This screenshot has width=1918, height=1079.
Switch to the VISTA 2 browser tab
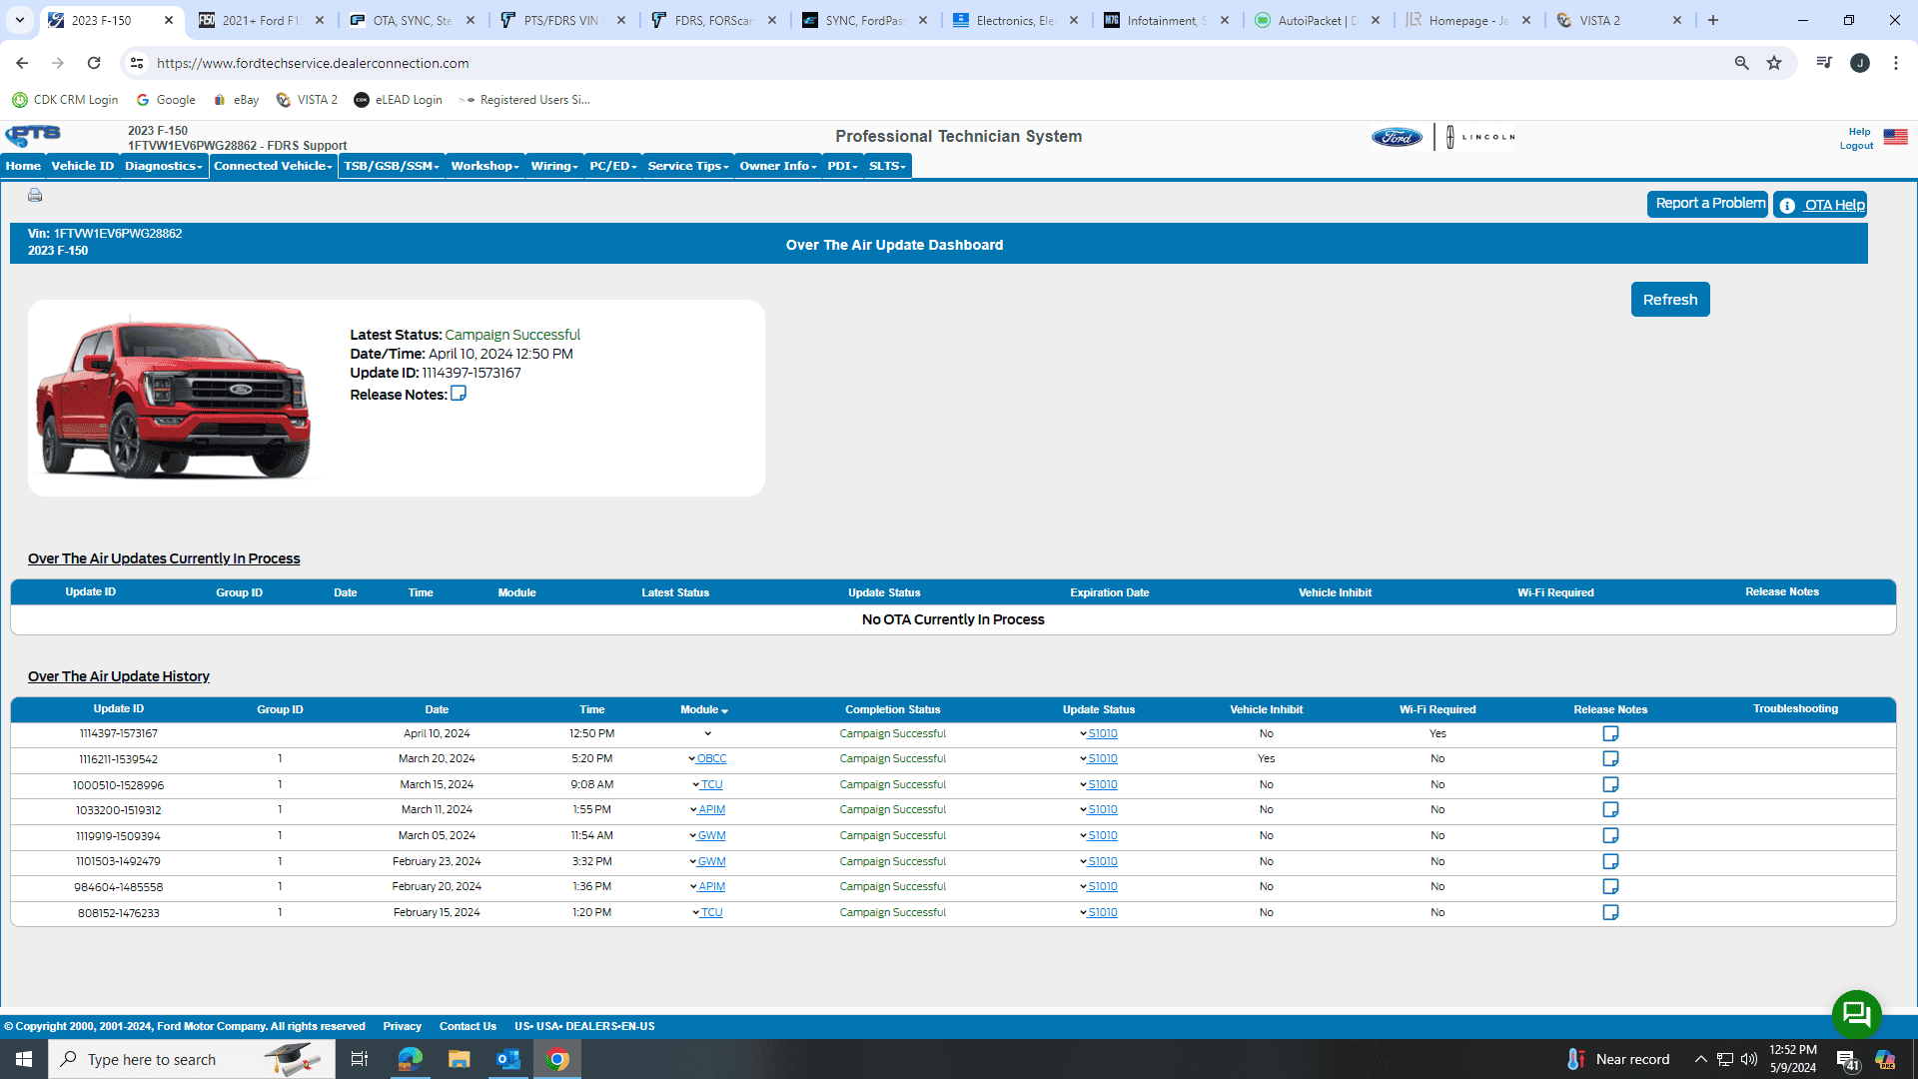[1599, 20]
